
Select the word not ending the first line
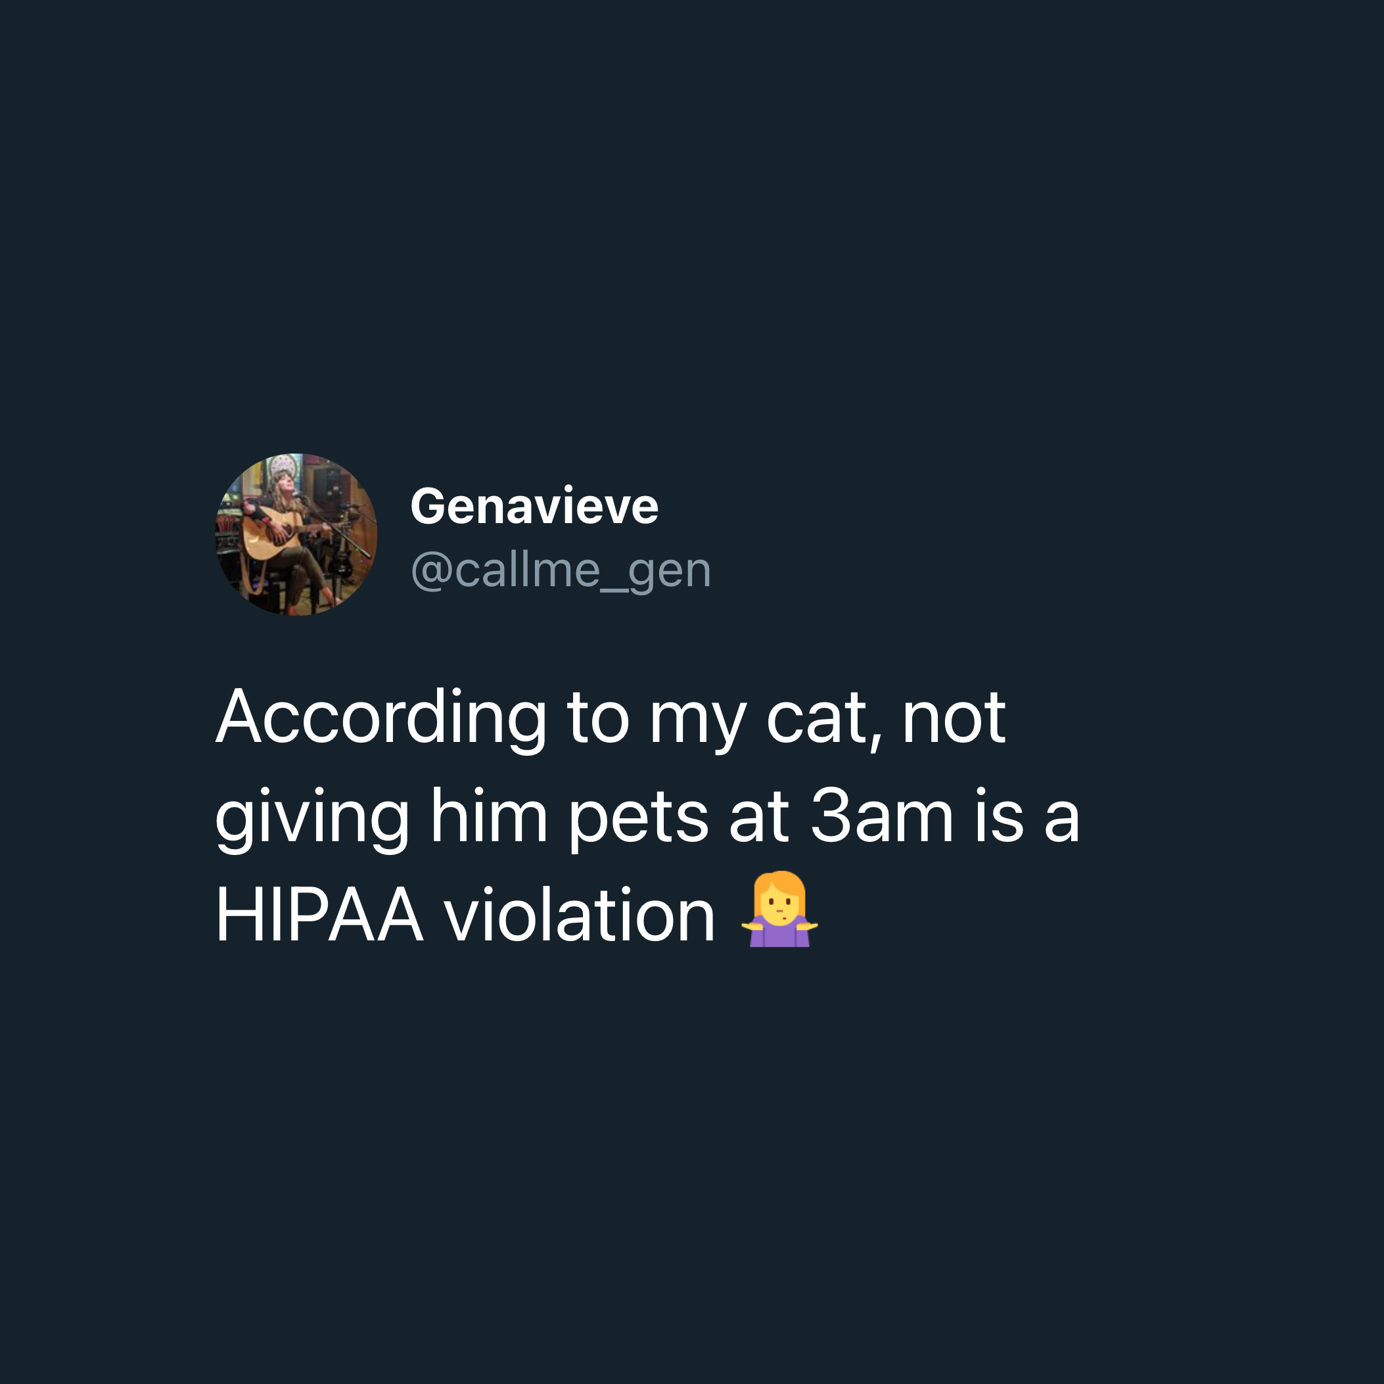tap(954, 718)
